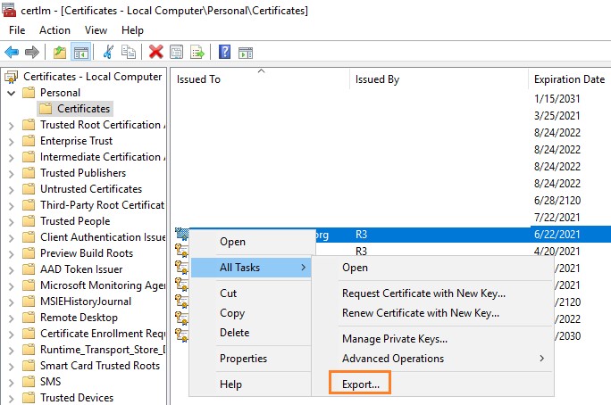The width and height of the screenshot is (611, 405).
Task: Choose Cut in the context menu
Action: tap(229, 293)
